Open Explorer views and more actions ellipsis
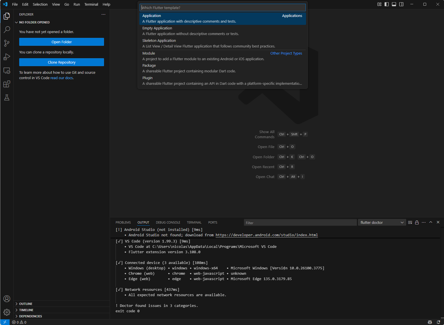This screenshot has height=325, width=444. click(x=103, y=14)
